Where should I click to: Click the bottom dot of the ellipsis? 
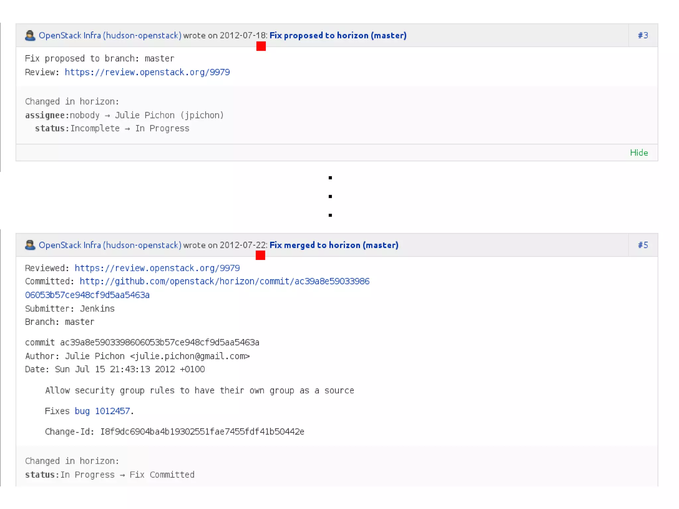(x=330, y=216)
